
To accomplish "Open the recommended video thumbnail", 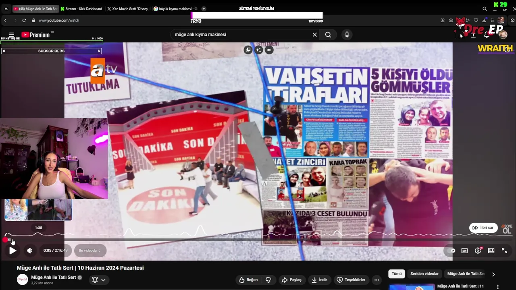I will (412, 287).
